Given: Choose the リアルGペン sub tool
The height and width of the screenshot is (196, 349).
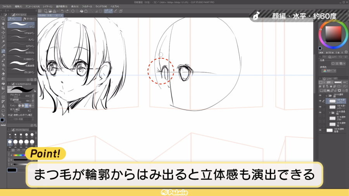Looking at the screenshot, I should 21,31.
